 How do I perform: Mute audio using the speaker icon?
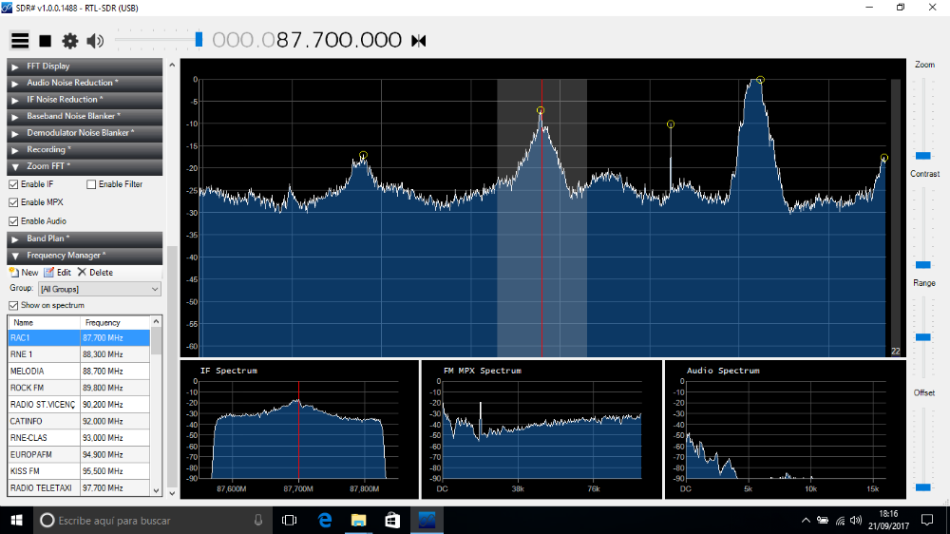[x=94, y=41]
